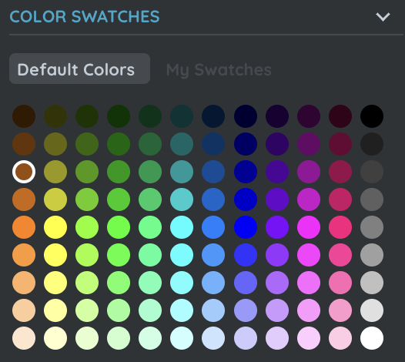Image resolution: width=405 pixels, height=362 pixels.
Task: Select the bright pure blue swatch
Action: click(x=246, y=227)
